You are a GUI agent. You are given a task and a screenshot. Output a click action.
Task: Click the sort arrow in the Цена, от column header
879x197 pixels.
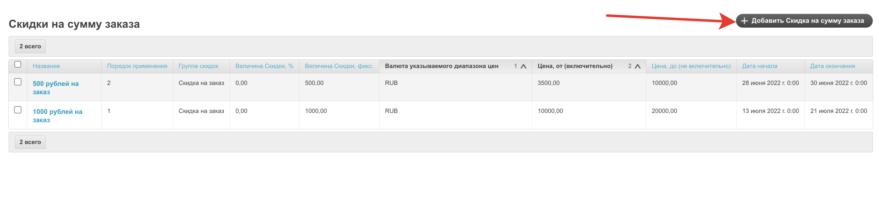[x=637, y=66]
